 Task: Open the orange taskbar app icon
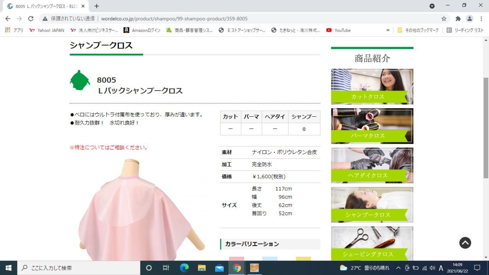(x=254, y=268)
